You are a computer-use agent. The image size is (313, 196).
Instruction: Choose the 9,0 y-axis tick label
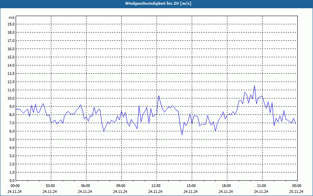click(x=12, y=106)
